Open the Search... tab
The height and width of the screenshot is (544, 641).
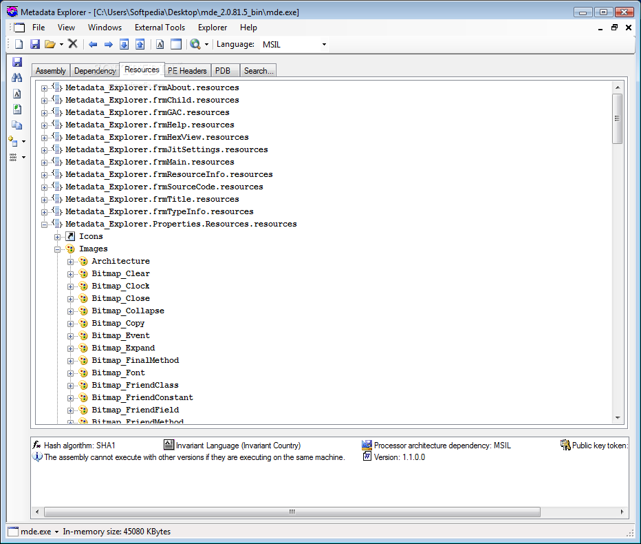[259, 71]
